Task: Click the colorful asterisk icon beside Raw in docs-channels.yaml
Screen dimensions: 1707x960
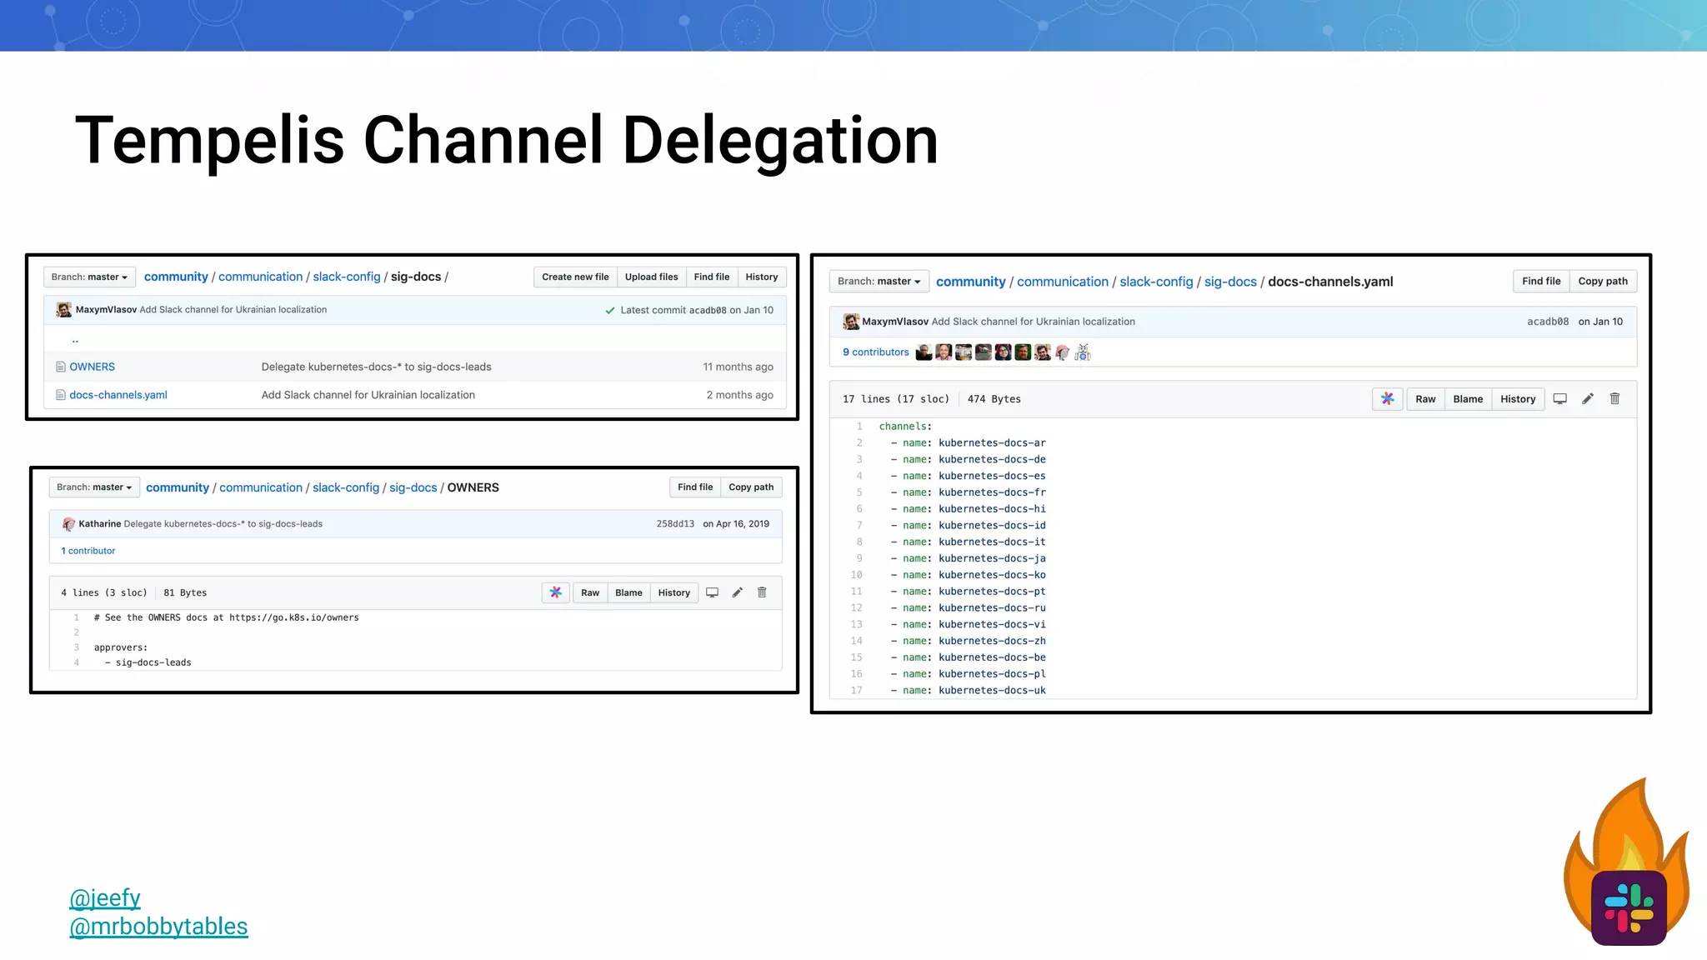Action: [x=1388, y=399]
